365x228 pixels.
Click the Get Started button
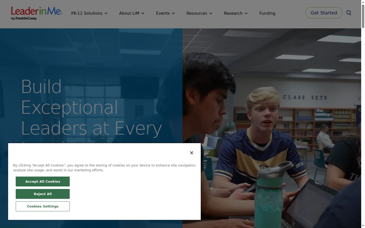[324, 13]
